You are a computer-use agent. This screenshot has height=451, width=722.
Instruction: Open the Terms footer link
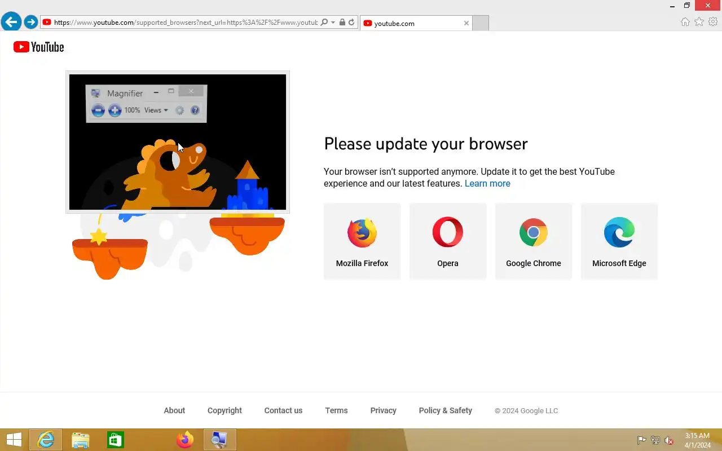coord(336,410)
